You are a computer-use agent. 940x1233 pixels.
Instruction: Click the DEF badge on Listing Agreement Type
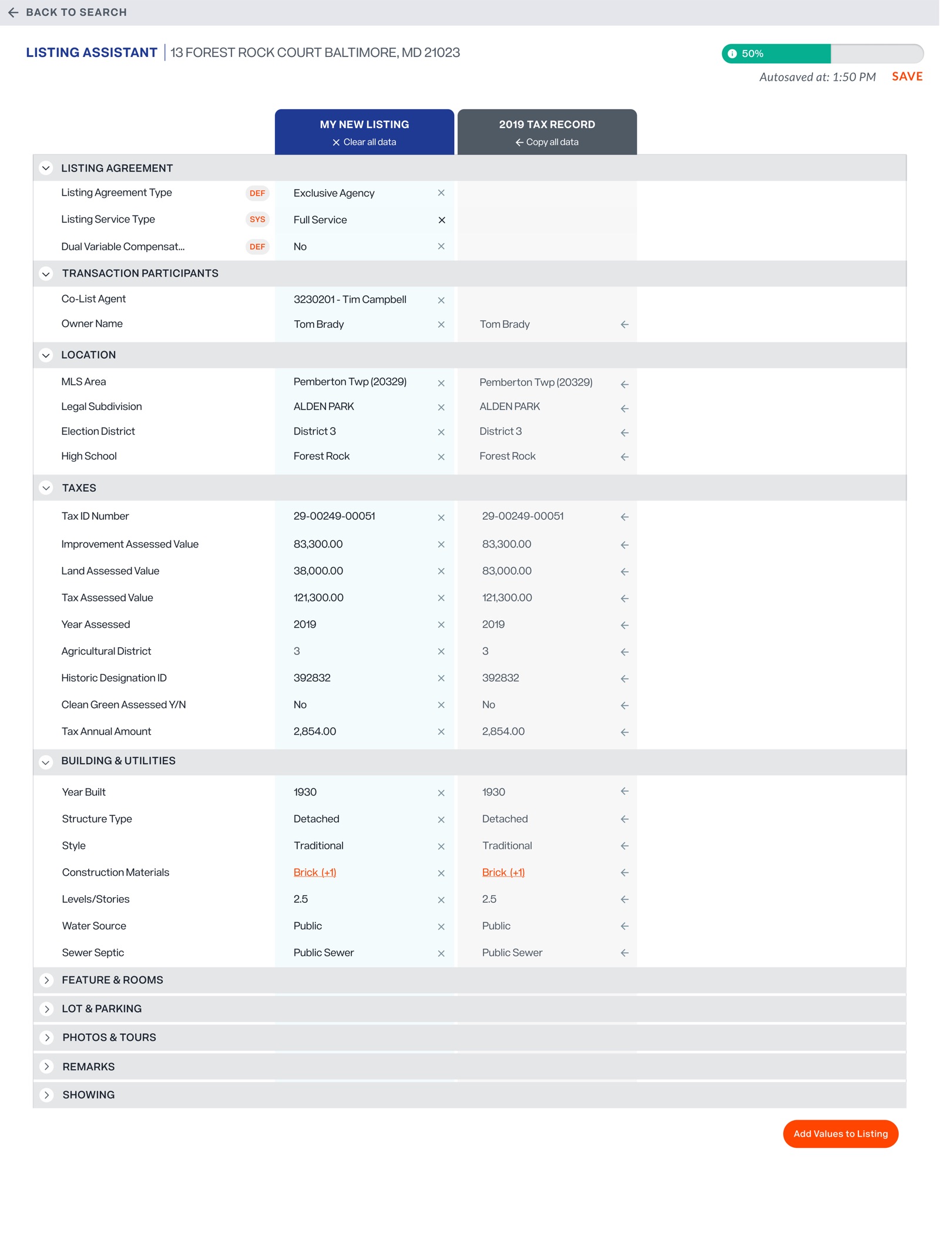point(257,193)
